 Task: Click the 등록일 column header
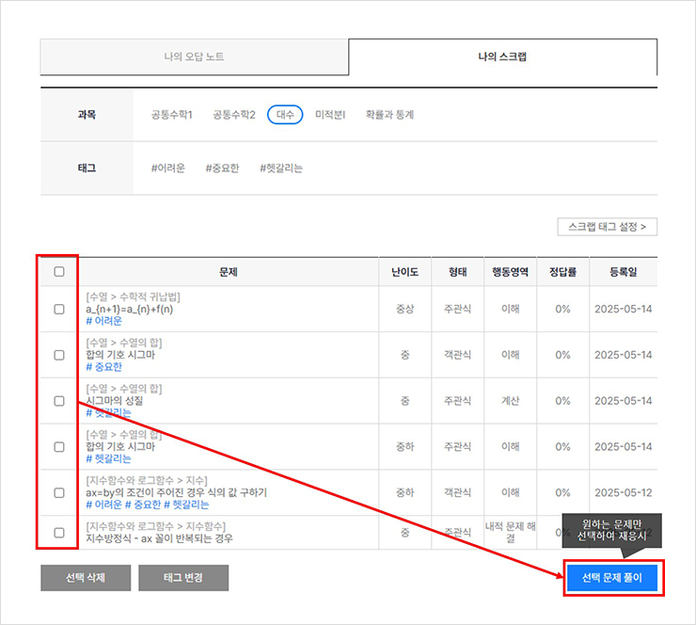point(624,272)
